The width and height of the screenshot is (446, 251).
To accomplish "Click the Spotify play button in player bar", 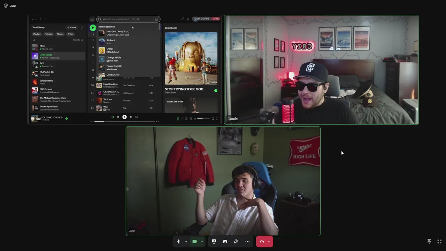I will (x=124, y=117).
